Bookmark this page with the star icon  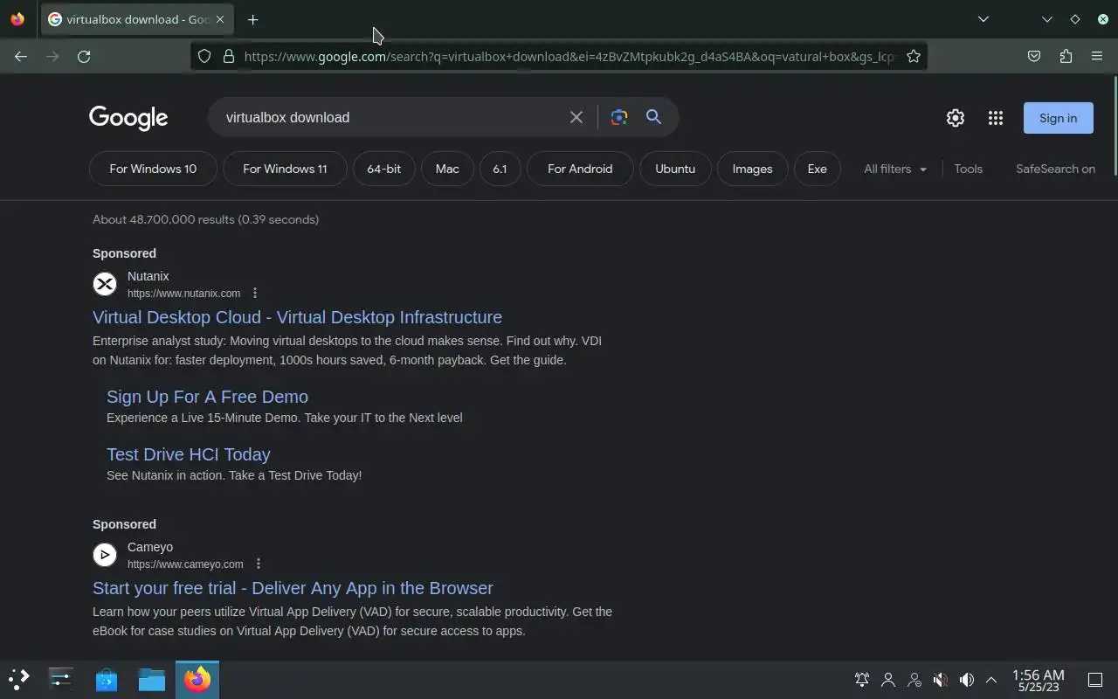pyautogui.click(x=914, y=56)
